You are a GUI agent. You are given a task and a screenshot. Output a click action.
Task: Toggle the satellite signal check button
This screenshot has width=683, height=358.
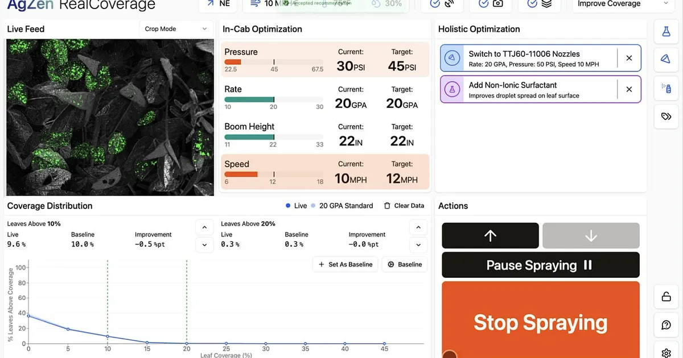pyautogui.click(x=442, y=4)
